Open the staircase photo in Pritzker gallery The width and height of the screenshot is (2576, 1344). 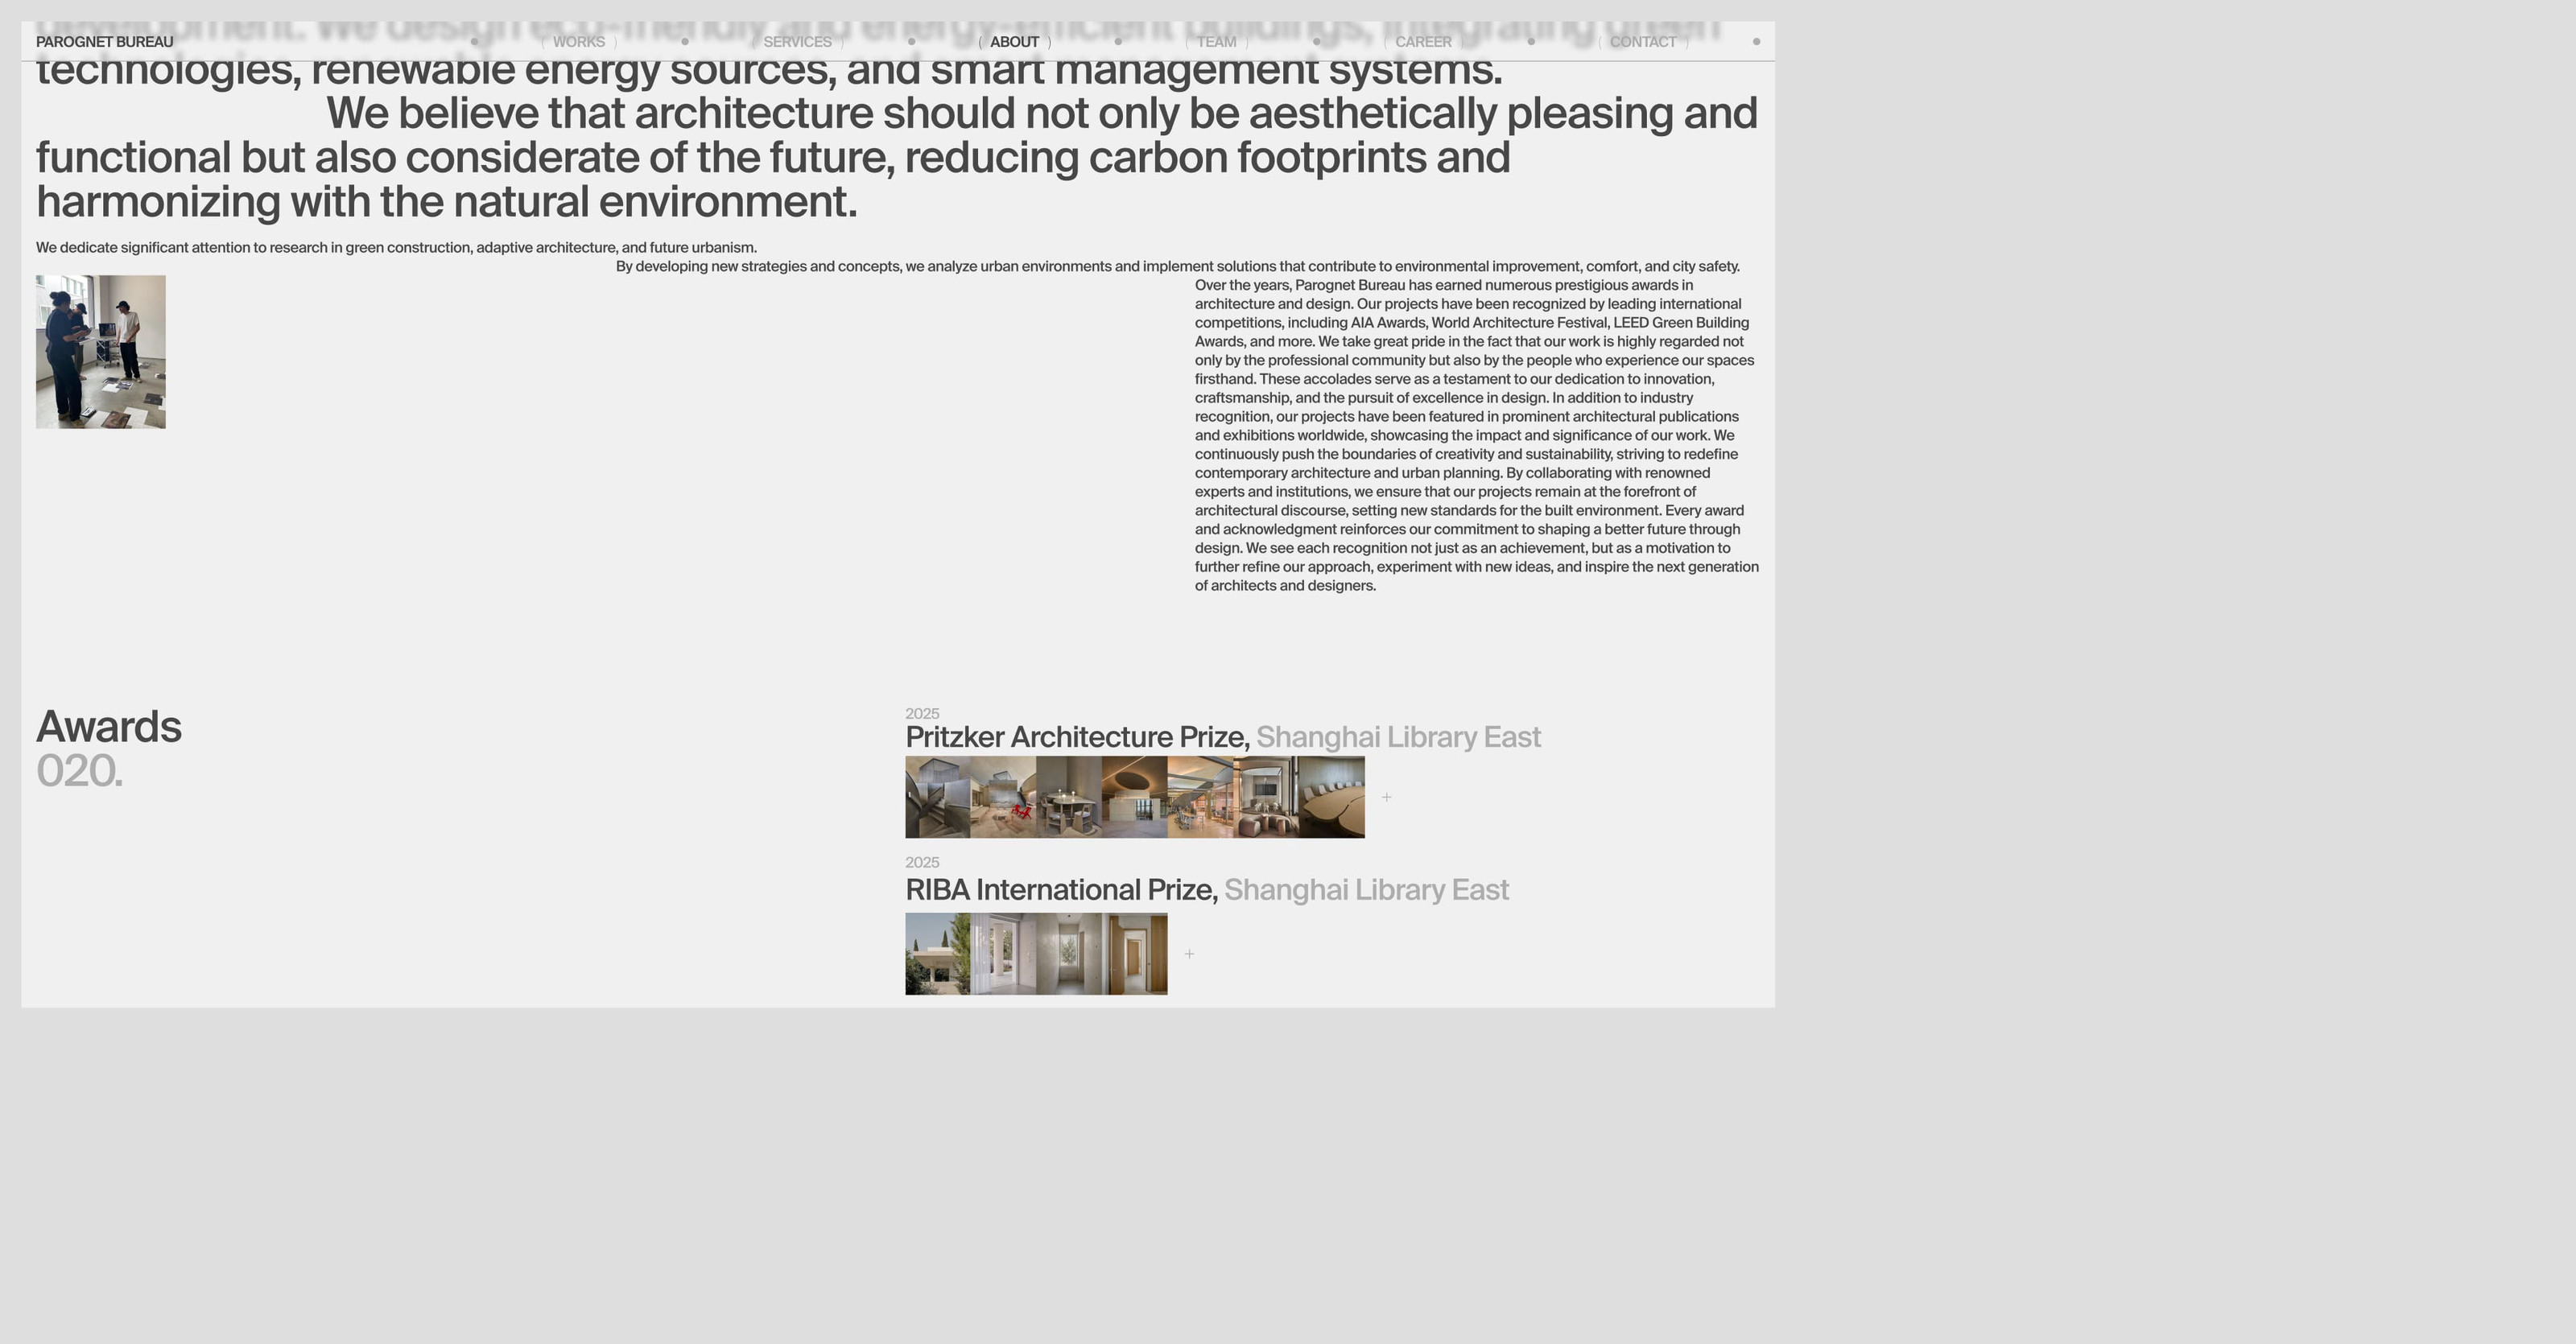tap(937, 797)
